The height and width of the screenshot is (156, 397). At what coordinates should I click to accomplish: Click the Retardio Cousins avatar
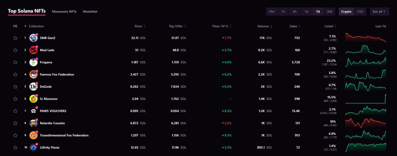pyautogui.click(x=33, y=123)
